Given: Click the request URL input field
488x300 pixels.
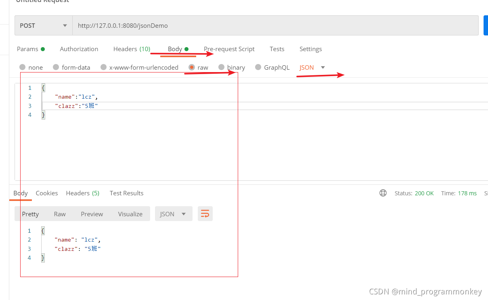Looking at the screenshot, I should pos(275,25).
